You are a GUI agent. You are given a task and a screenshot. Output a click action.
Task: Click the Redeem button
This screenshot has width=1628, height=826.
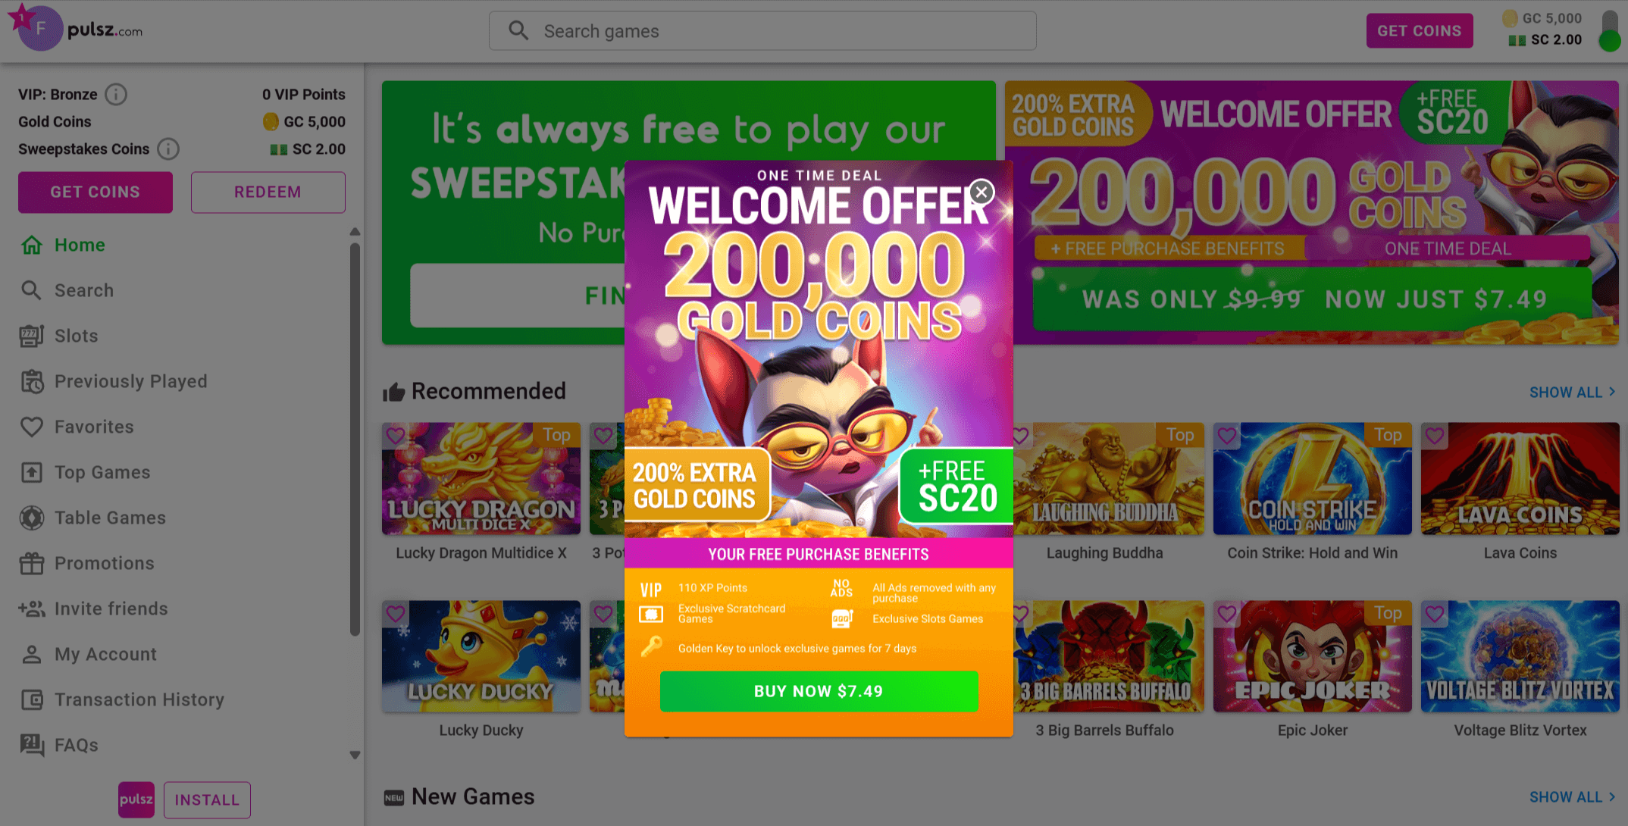pos(268,192)
